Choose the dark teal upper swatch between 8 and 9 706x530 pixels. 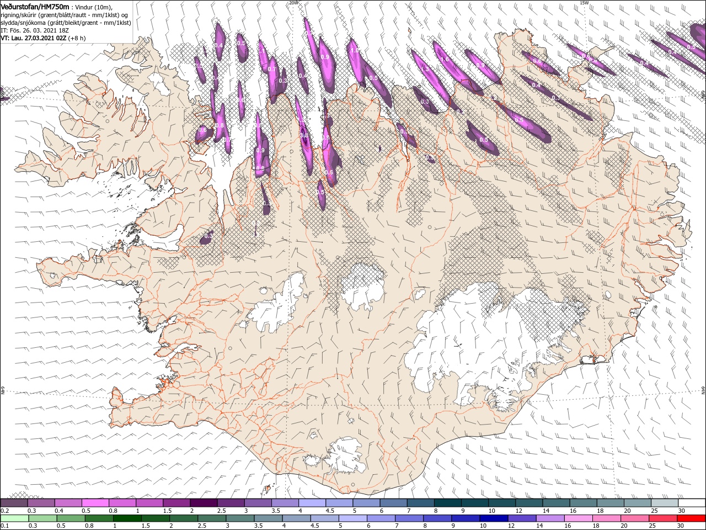click(x=447, y=503)
